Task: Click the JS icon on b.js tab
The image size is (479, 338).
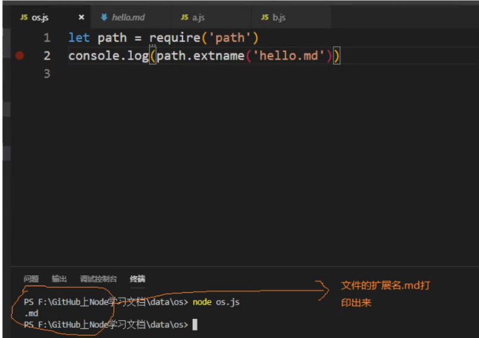Action: pos(265,17)
